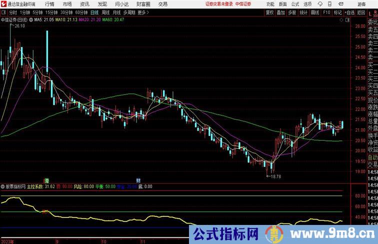Click the 26.10 high price marker
This screenshot has height=244, width=378.
click(x=19, y=27)
